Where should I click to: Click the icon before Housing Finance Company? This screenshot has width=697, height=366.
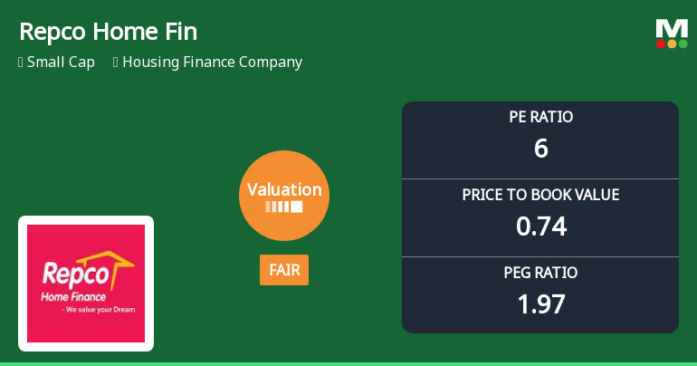coord(116,63)
